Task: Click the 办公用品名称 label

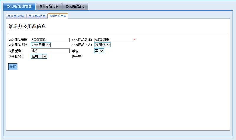Action: tap(82, 40)
